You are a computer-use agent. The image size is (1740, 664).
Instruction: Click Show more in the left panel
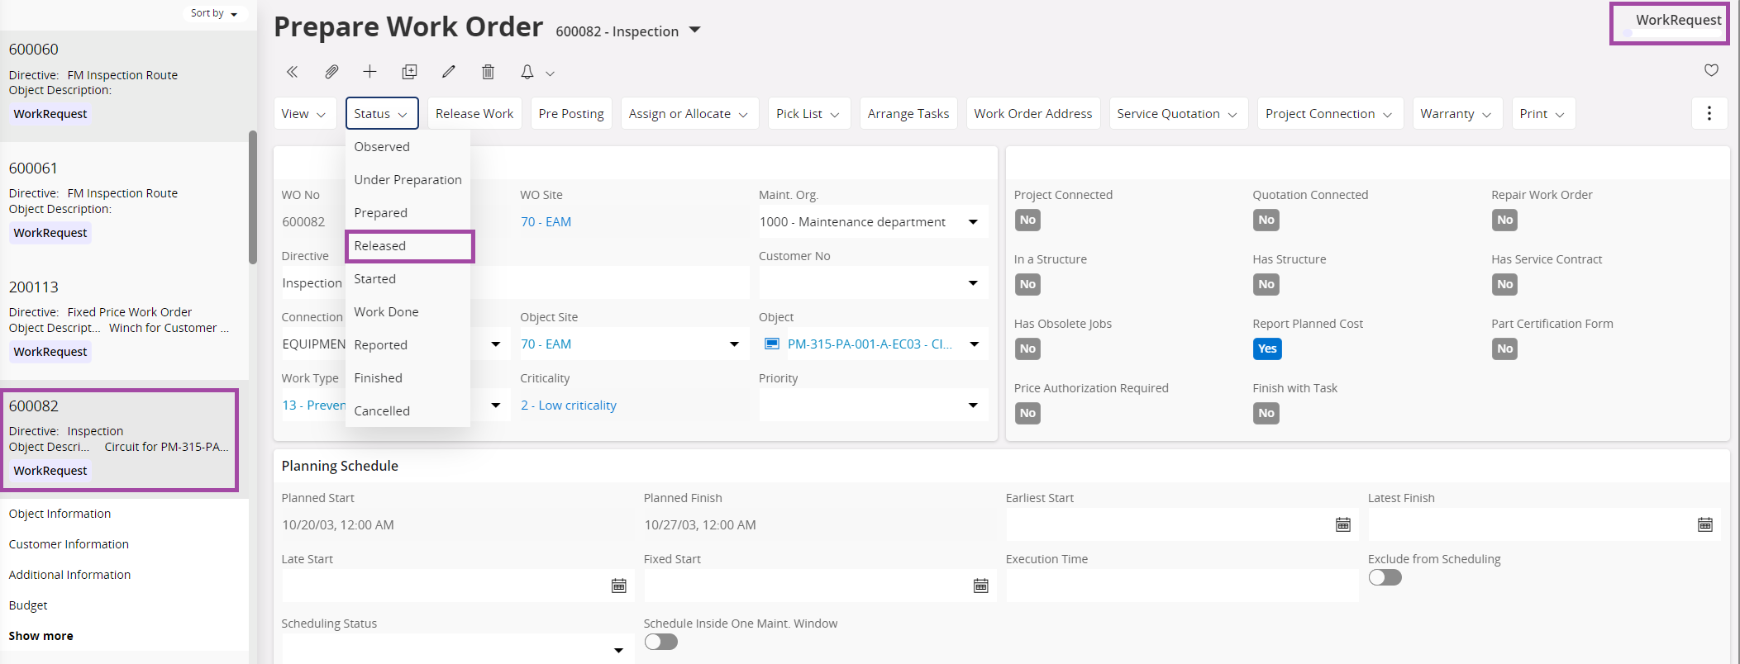click(41, 636)
